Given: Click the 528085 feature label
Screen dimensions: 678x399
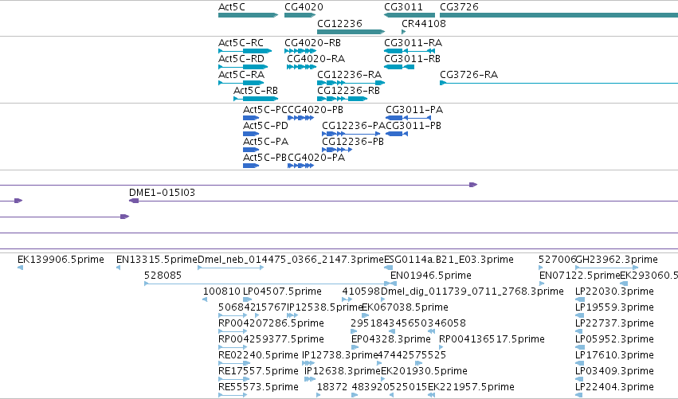Looking at the screenshot, I should [x=163, y=276].
